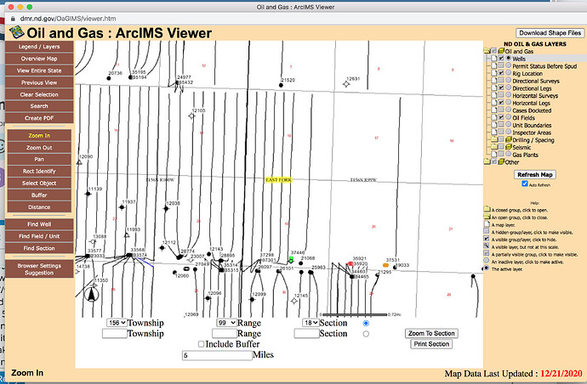Open the Find Well tool
This screenshot has height=384, width=587.
click(x=39, y=224)
